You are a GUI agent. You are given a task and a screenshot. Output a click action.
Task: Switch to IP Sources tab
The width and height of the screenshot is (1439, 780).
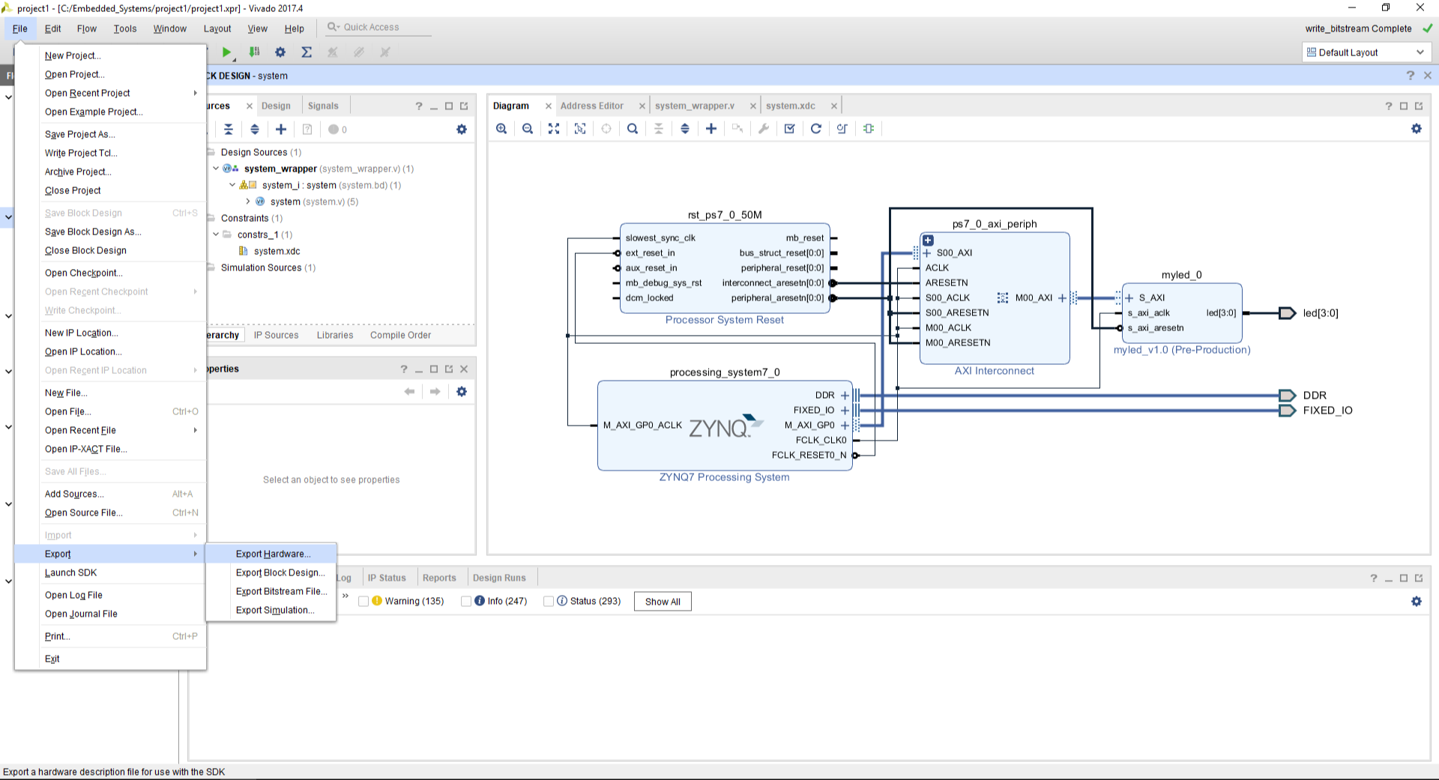pos(276,335)
